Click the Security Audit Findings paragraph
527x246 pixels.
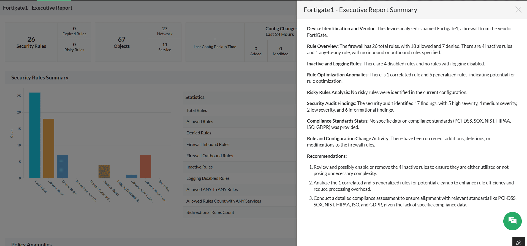(x=412, y=106)
